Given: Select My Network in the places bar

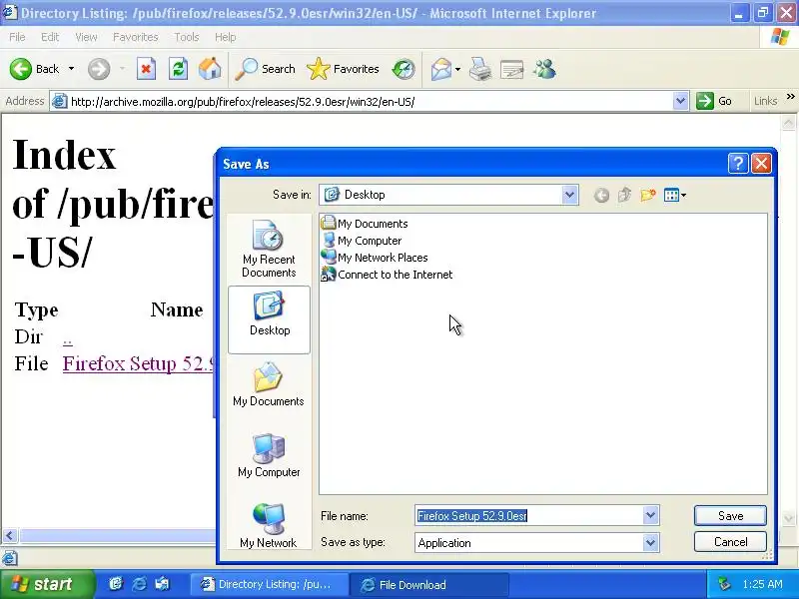Looking at the screenshot, I should click(x=269, y=526).
